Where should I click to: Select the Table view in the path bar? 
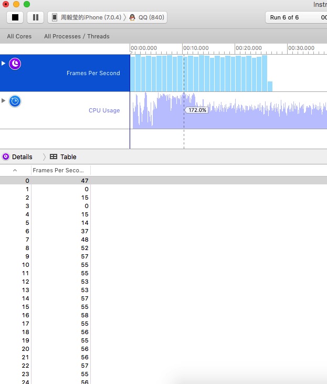click(68, 157)
